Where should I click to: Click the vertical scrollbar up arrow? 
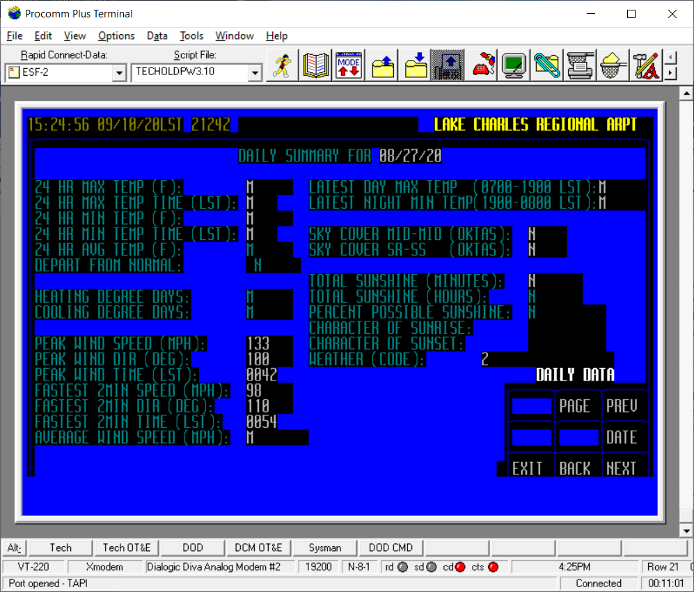(x=686, y=93)
